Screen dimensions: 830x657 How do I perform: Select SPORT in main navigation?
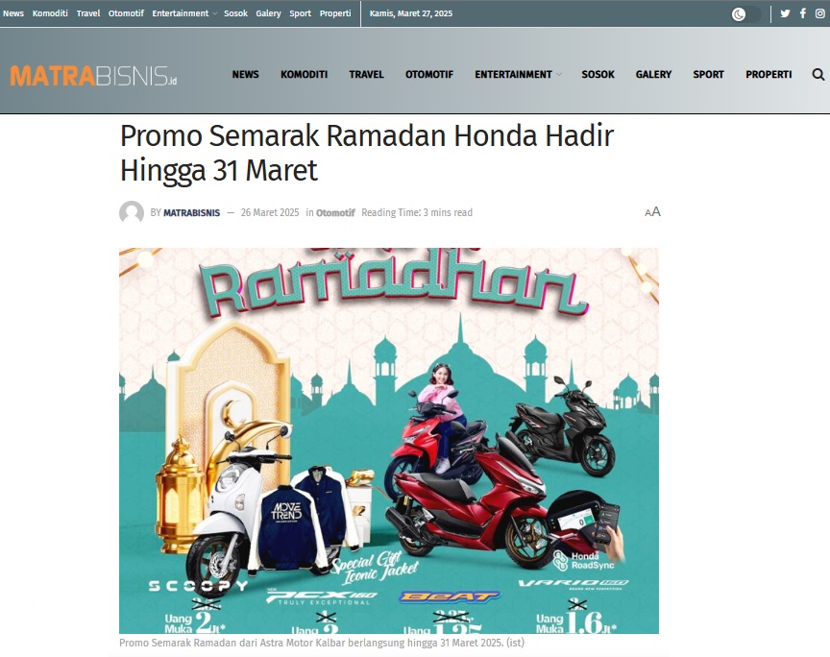point(708,75)
